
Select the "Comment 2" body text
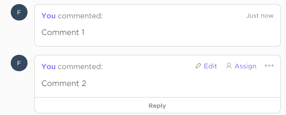point(64,83)
